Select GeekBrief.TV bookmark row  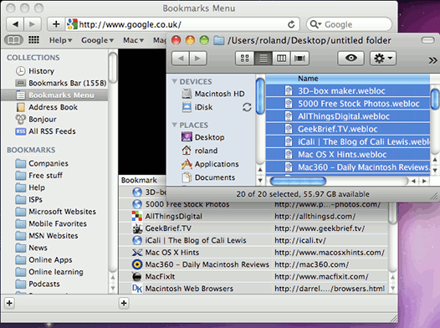coord(253,228)
